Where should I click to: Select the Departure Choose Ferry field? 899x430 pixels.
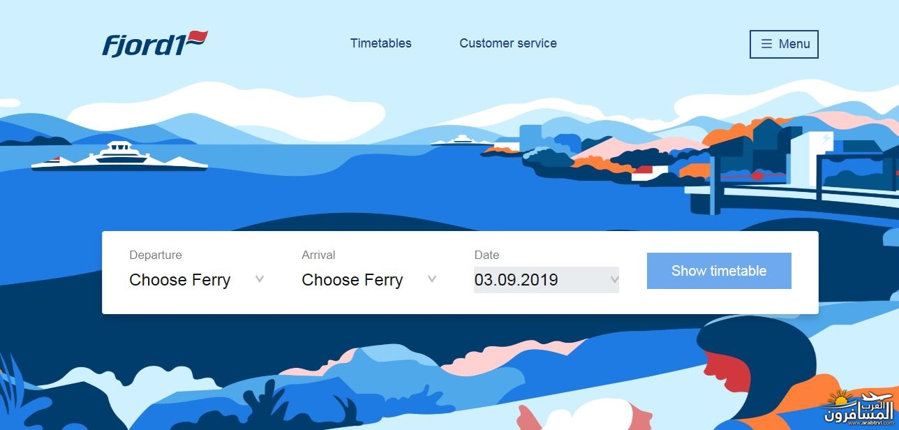(x=198, y=280)
